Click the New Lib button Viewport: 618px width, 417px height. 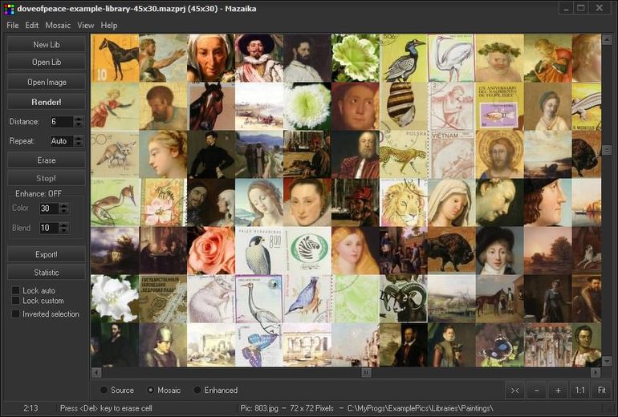coord(47,44)
